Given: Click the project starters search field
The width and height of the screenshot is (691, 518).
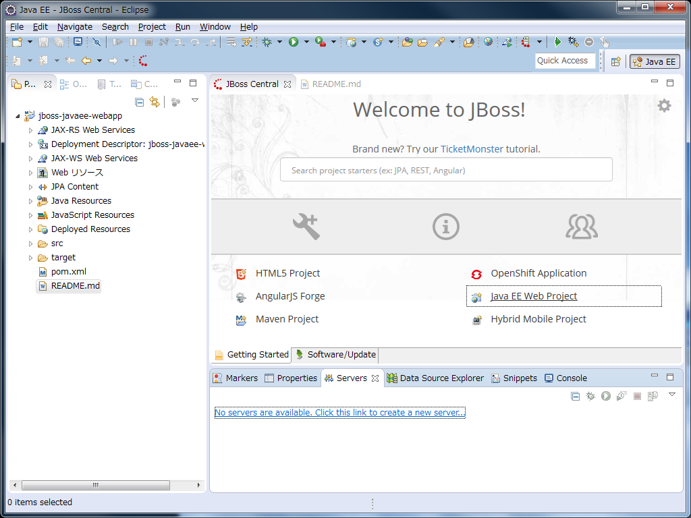Looking at the screenshot, I should coord(446,169).
